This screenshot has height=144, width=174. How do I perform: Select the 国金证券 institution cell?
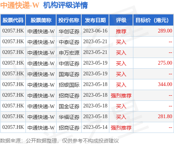click(x=69, y=106)
